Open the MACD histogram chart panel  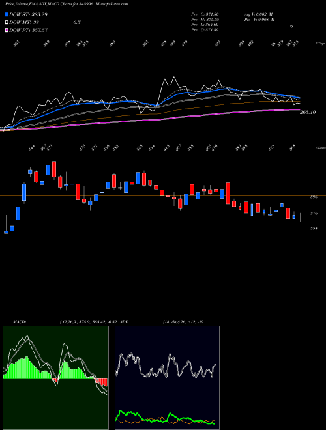pyautogui.click(x=55, y=378)
